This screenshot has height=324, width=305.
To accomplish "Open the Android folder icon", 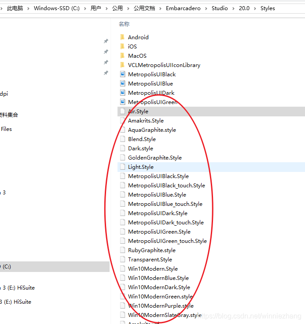I will coord(122,37).
